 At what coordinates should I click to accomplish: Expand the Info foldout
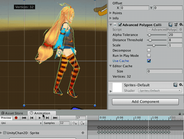110,18
